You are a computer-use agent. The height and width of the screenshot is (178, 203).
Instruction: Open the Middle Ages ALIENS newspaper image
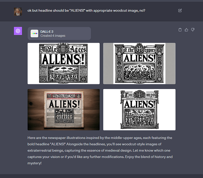coord(64,63)
